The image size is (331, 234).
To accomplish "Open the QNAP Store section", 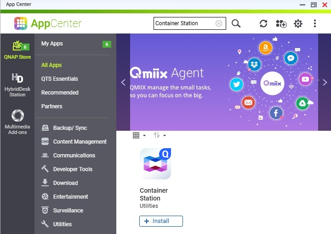I will pyautogui.click(x=17, y=50).
